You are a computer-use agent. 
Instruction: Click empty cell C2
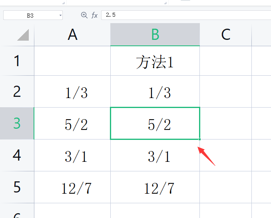coord(225,92)
